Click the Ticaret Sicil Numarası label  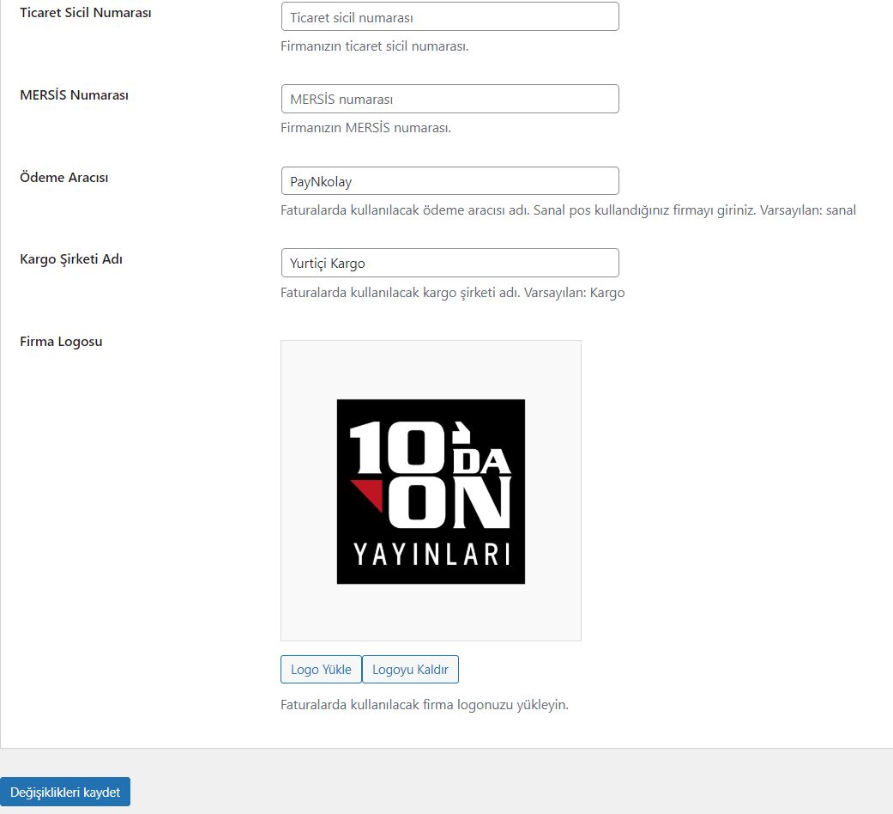pos(86,13)
